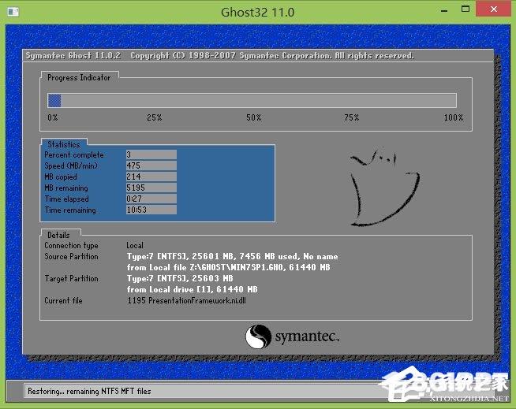Screen dimensions: 516x409
Task: Select the Statistics panel heading
Action: tap(64, 144)
